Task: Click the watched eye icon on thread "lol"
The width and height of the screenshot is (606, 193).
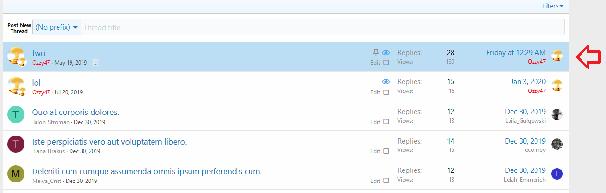Action: pos(386,82)
